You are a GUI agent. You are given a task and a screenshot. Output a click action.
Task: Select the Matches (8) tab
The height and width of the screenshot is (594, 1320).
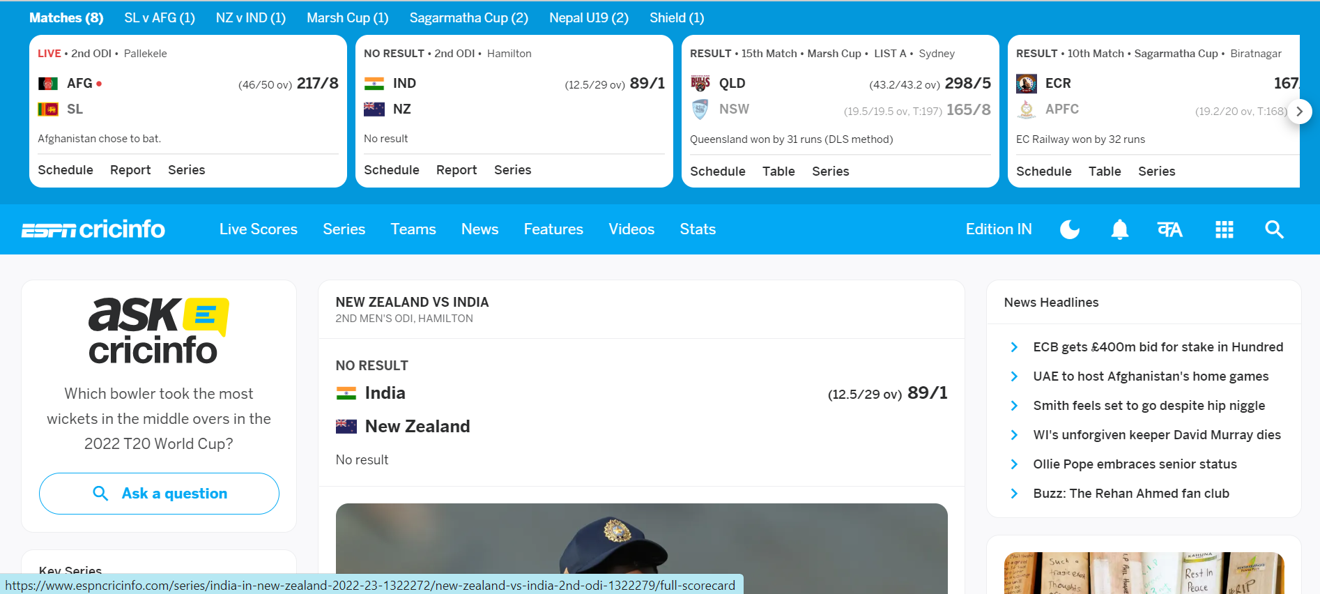coord(66,18)
